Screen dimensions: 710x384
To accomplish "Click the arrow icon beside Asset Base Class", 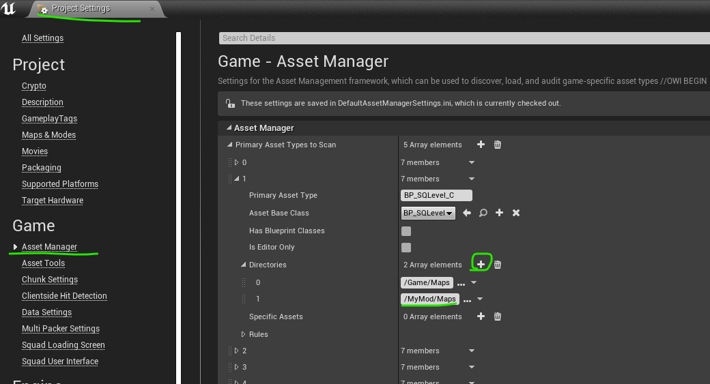I will tap(467, 213).
